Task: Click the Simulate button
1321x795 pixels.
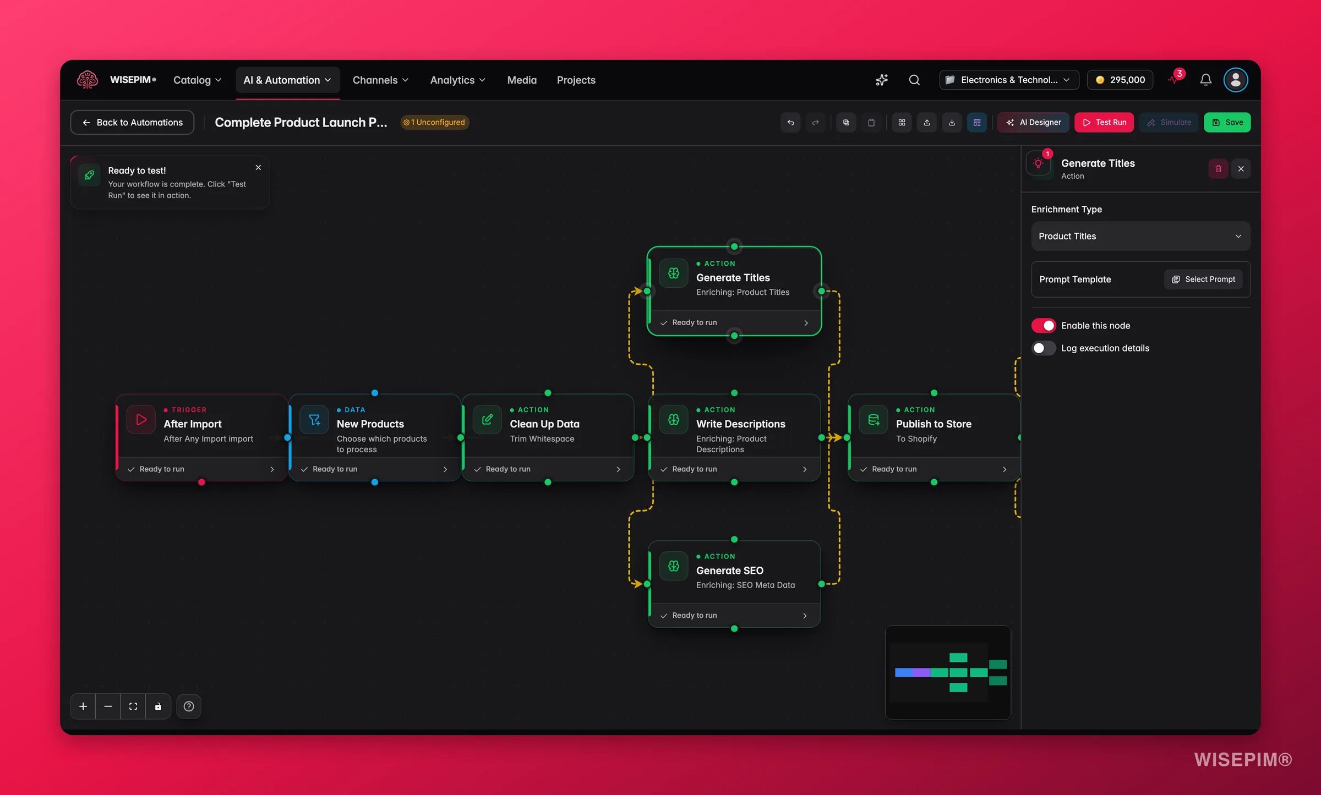Action: click(1169, 122)
